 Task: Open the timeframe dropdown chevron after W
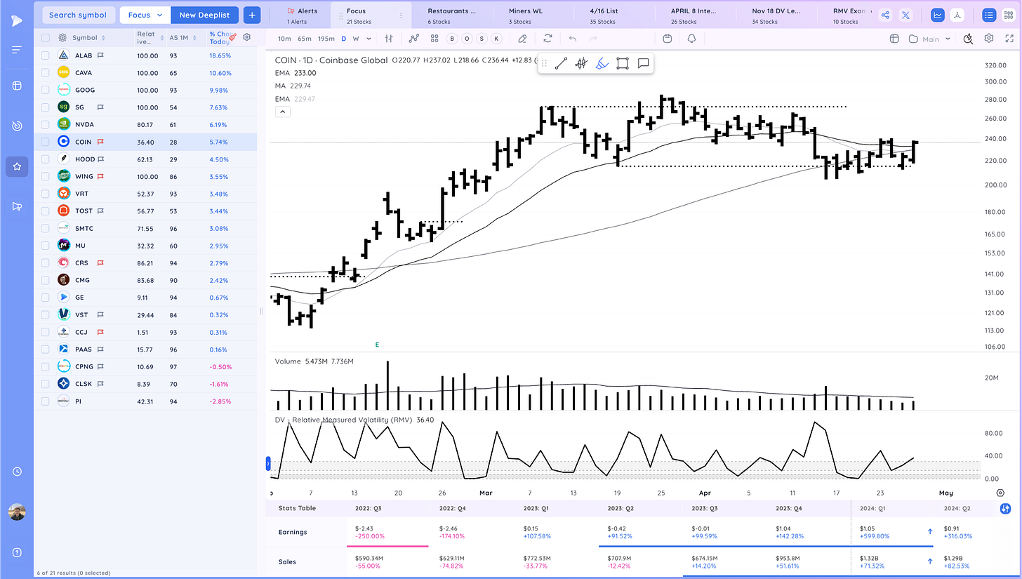coord(368,39)
